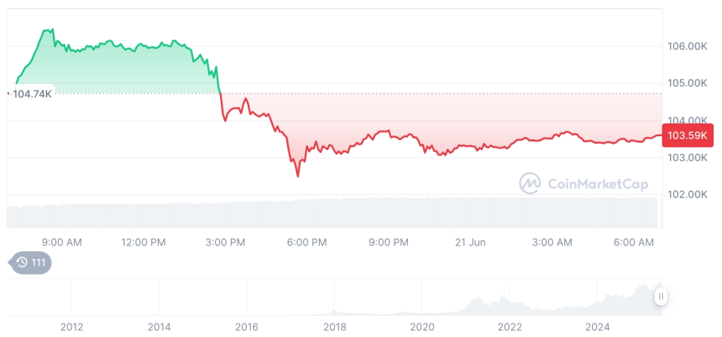722x337 pixels.
Task: Select year 2012 on the overview timeline
Action: coord(71,326)
